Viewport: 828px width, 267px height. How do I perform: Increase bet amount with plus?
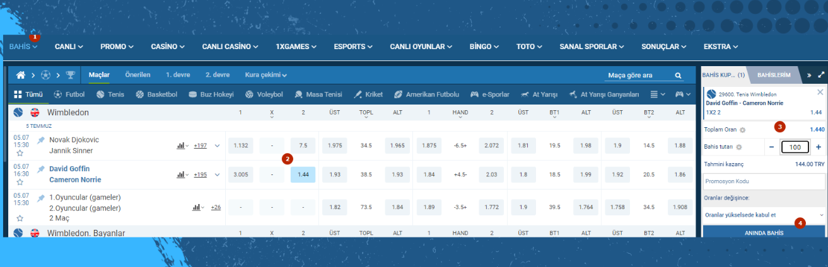(x=819, y=147)
